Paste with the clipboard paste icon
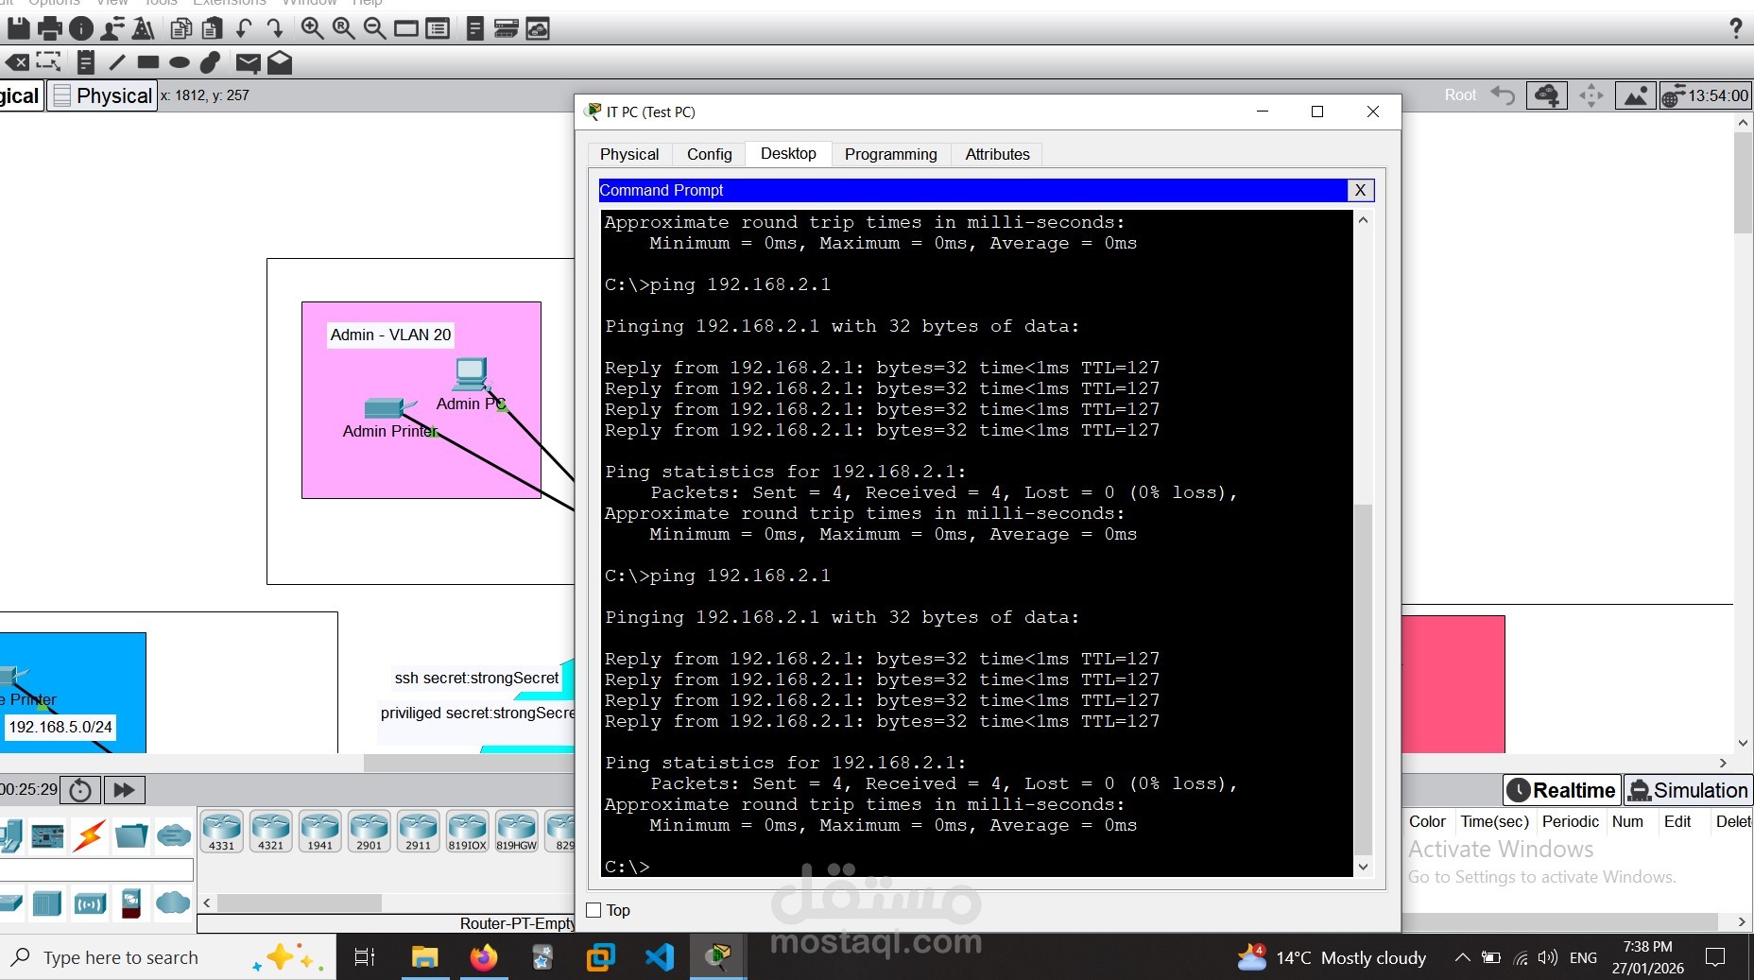This screenshot has width=1754, height=980. (213, 28)
